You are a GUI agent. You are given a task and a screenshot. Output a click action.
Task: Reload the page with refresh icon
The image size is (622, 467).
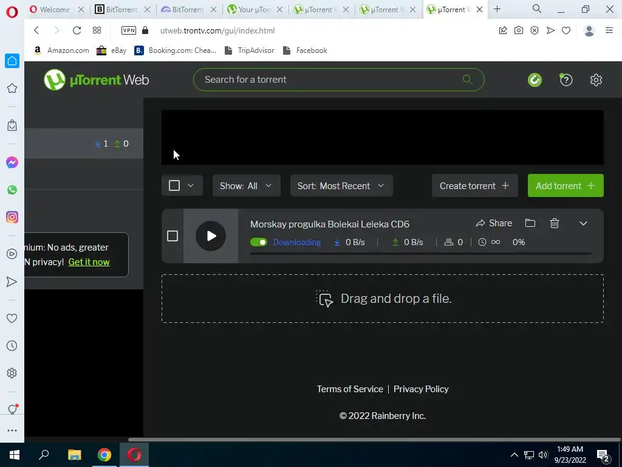pos(77,30)
